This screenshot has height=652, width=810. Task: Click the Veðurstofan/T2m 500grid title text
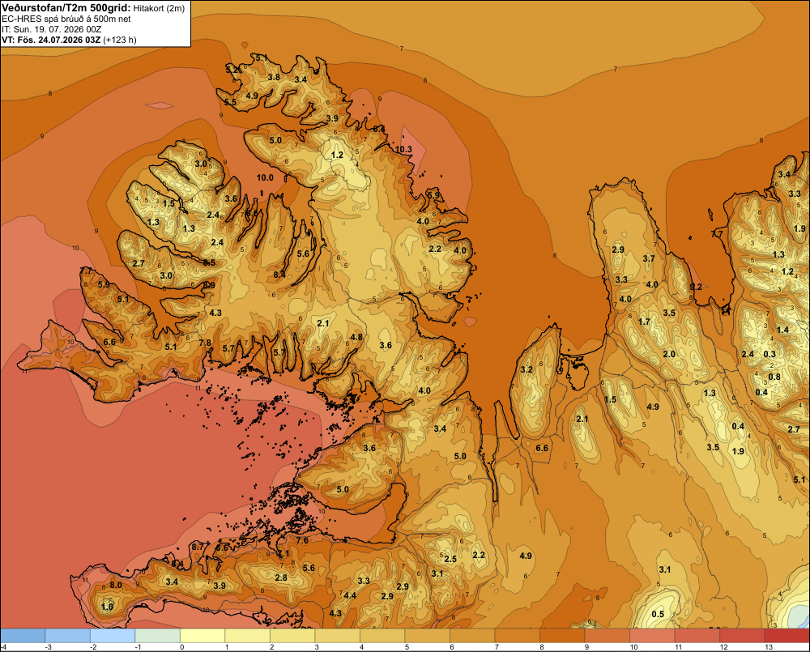pyautogui.click(x=66, y=8)
